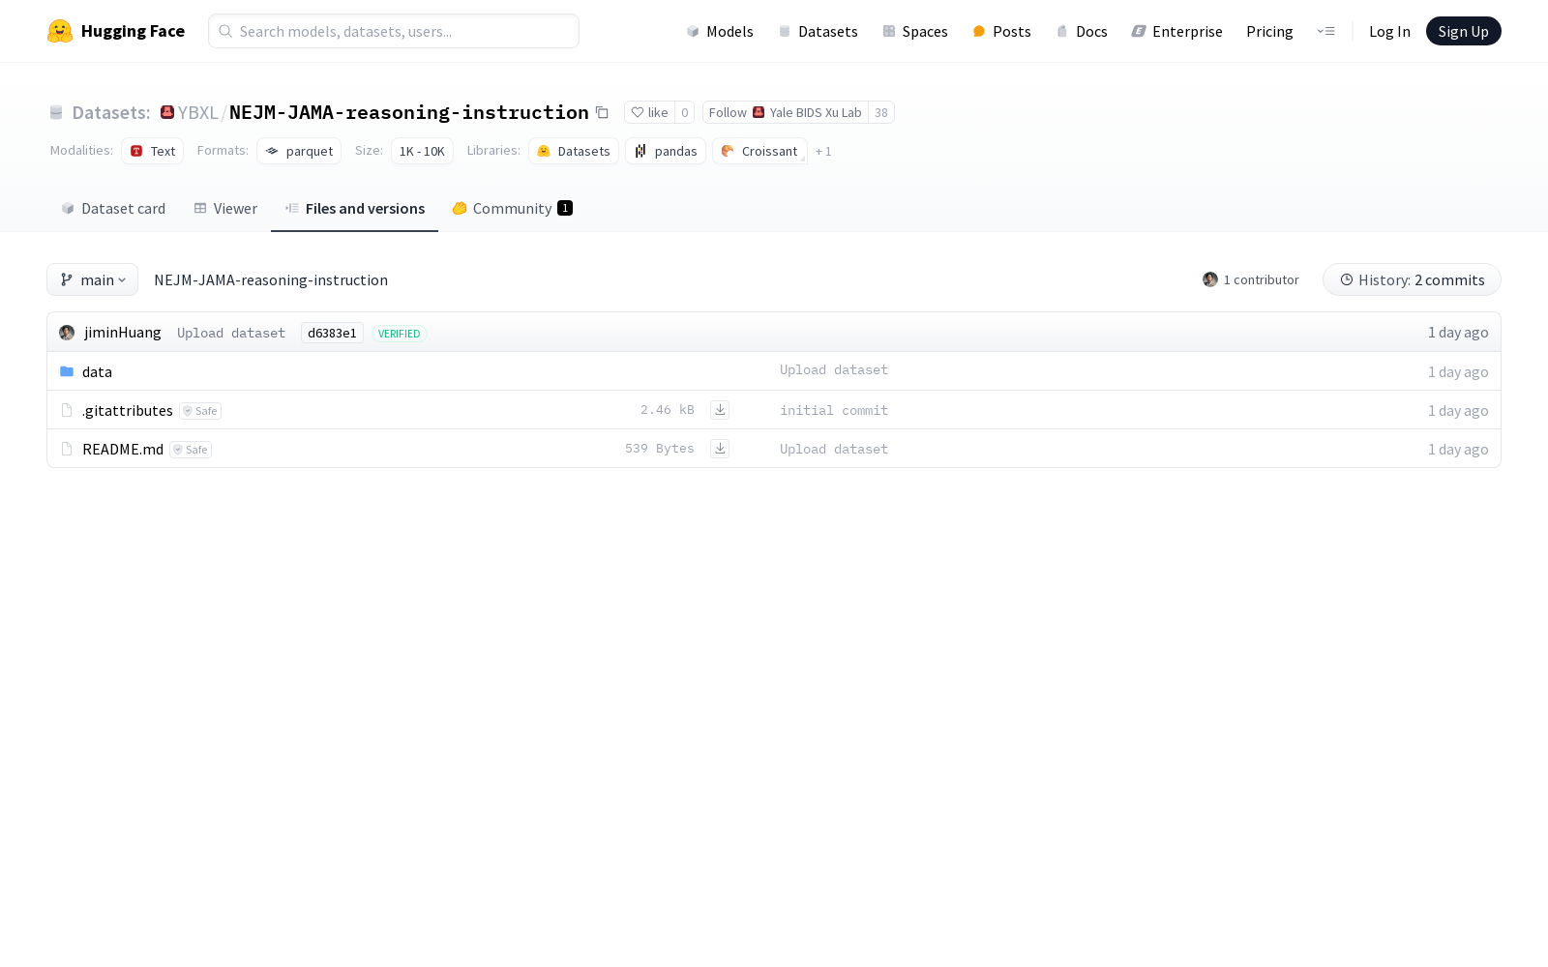This screenshot has width=1548, height=967.
Task: Open commit d6383e1 hash link
Action: pos(332,334)
